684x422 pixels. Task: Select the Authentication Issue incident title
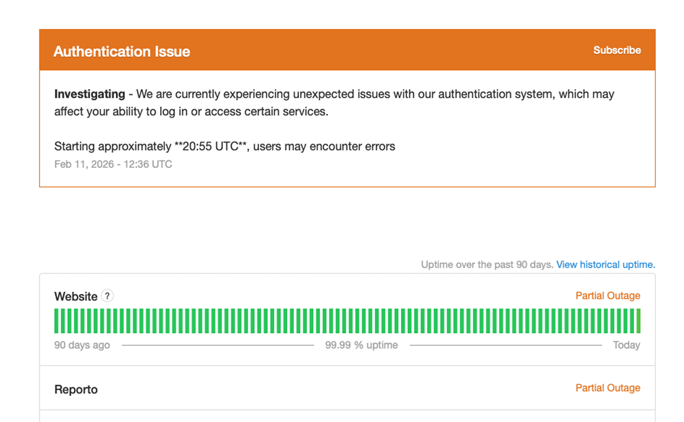click(x=122, y=51)
